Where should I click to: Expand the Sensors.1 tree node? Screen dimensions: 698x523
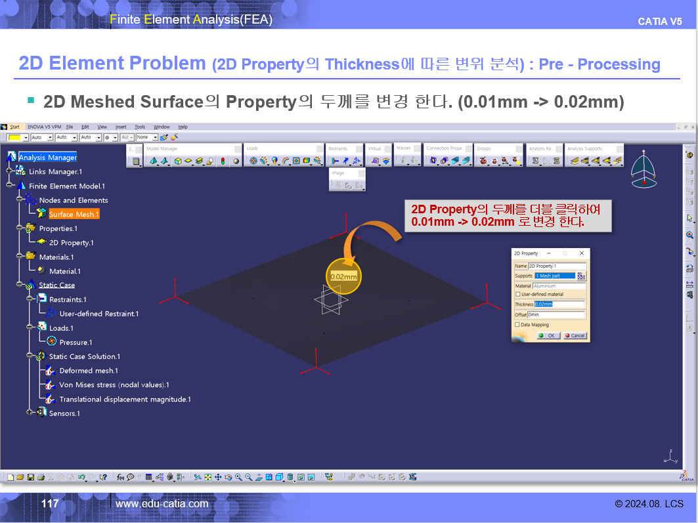click(x=30, y=413)
